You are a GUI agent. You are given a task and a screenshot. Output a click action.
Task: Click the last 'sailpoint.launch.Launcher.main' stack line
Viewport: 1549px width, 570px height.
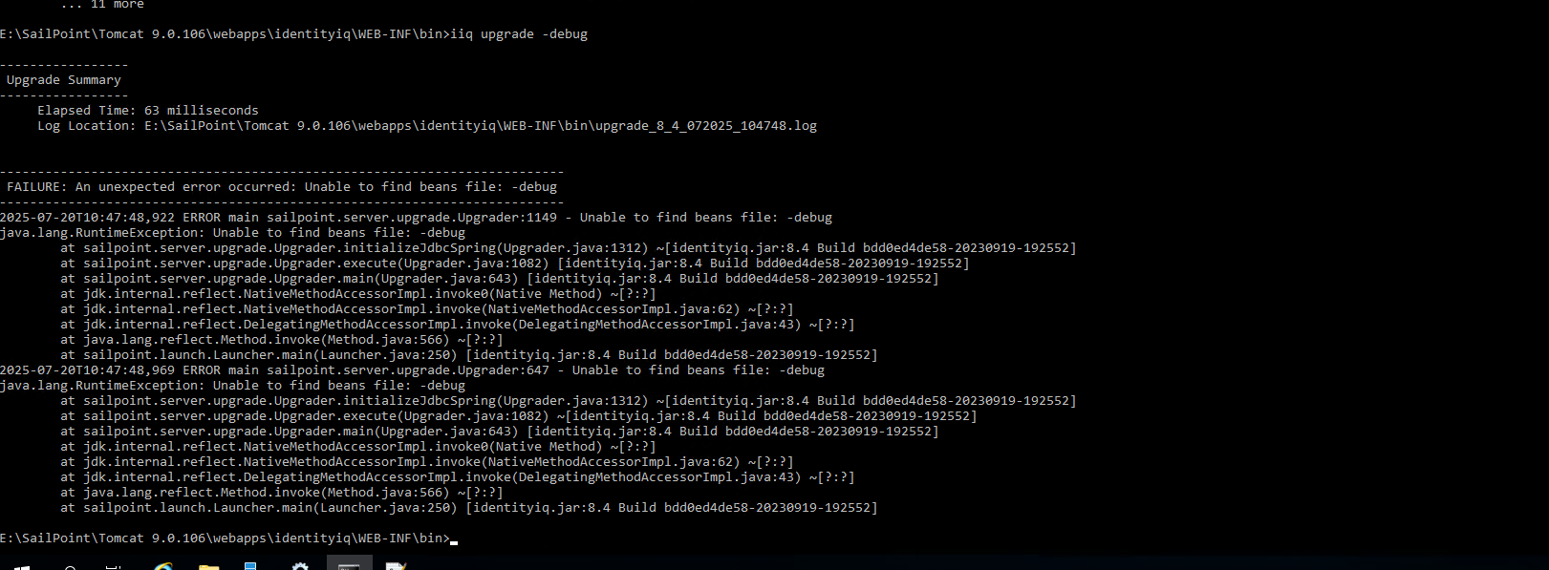469,508
